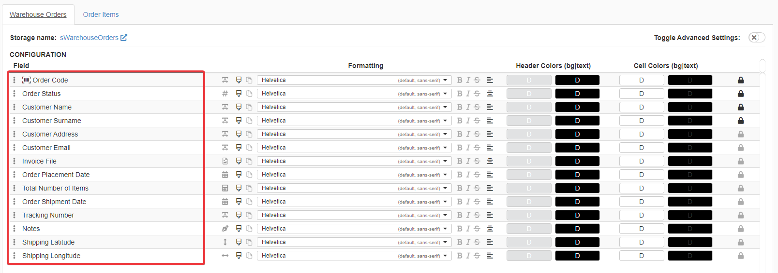Click the barcode icon beside Order Code
The height and width of the screenshot is (273, 778).
point(26,80)
